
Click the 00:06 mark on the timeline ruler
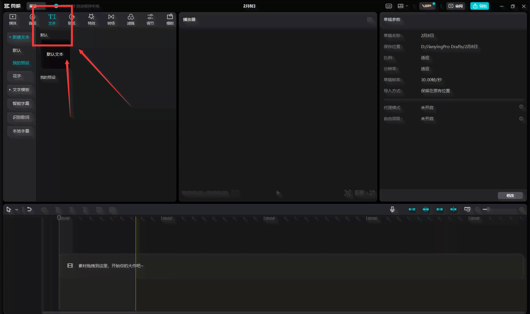[372, 218]
